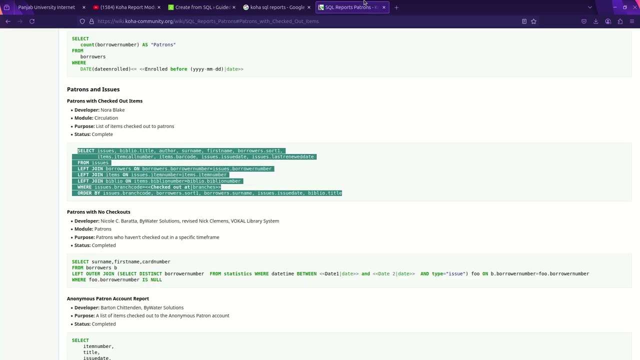Image resolution: width=640 pixels, height=360 pixels.
Task: Click the Patrons and Issues heading
Action: click(93, 89)
